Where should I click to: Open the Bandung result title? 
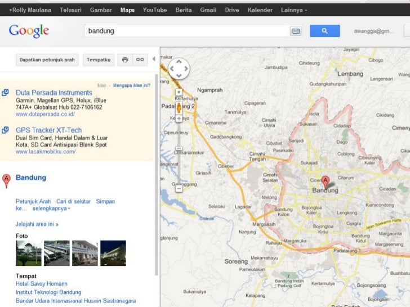[31, 178]
